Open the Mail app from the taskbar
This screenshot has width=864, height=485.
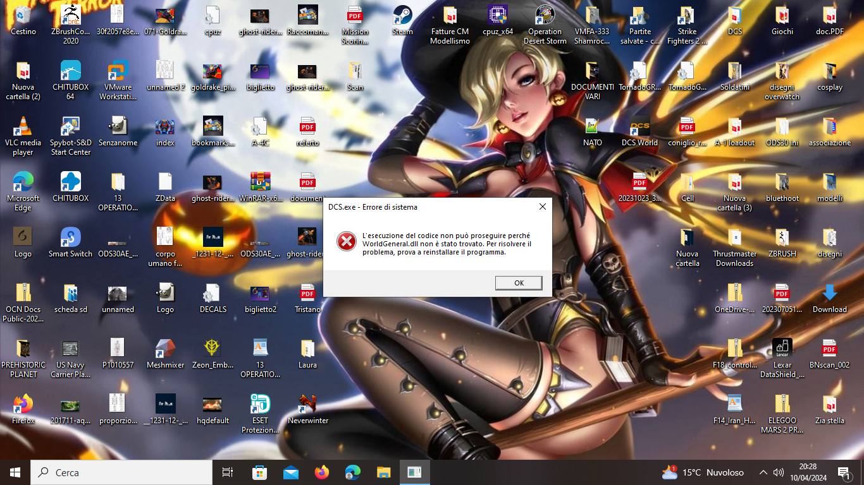click(x=291, y=472)
